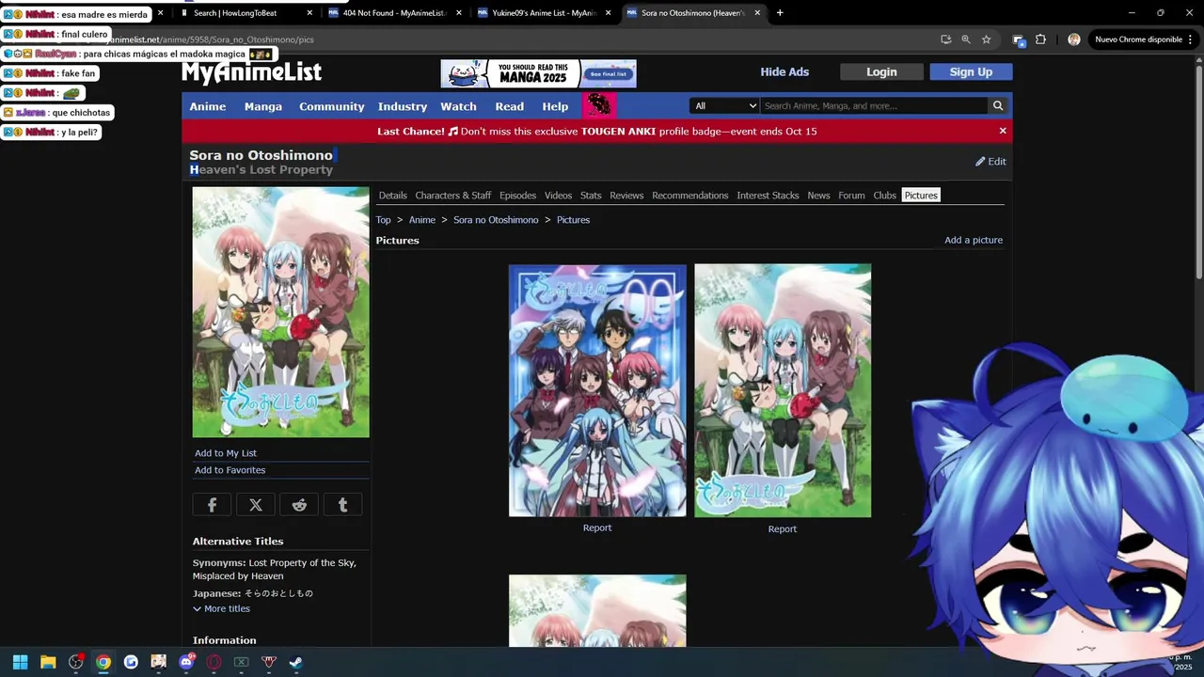Open File Explorer from taskbar
Screen dimensions: 1204x677
(x=48, y=662)
